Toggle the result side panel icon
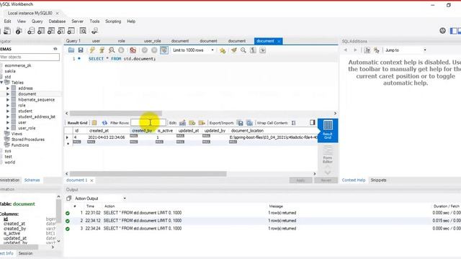 pyautogui.click(x=312, y=122)
